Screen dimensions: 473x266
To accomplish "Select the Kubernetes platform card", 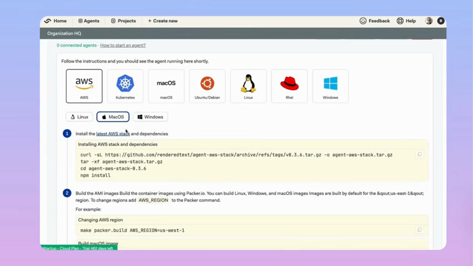I will [125, 86].
